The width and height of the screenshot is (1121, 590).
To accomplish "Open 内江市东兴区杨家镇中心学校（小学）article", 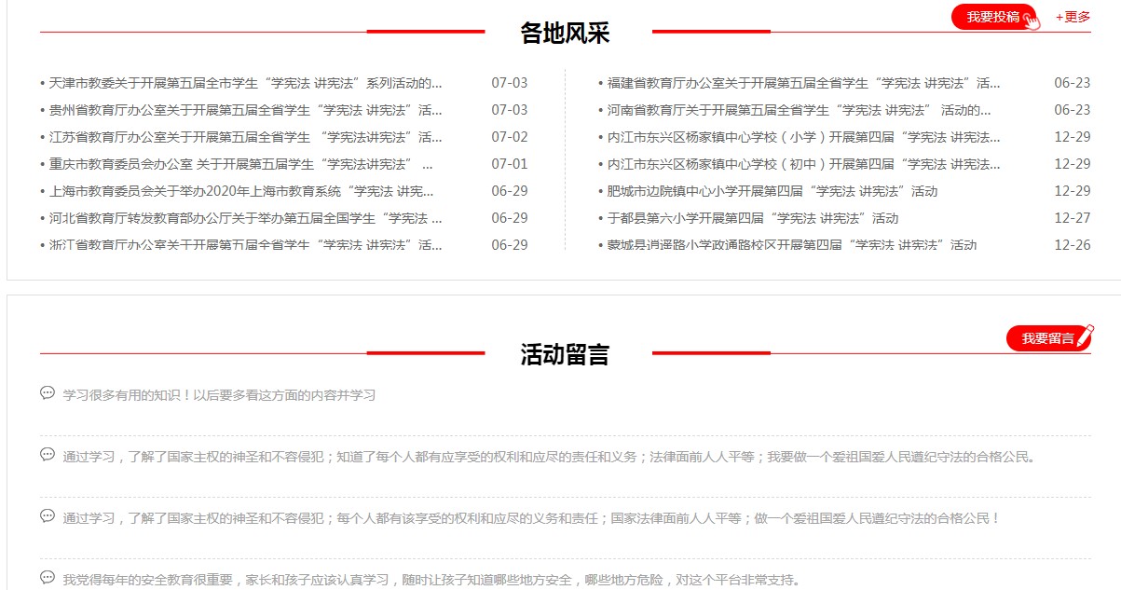I will [804, 137].
